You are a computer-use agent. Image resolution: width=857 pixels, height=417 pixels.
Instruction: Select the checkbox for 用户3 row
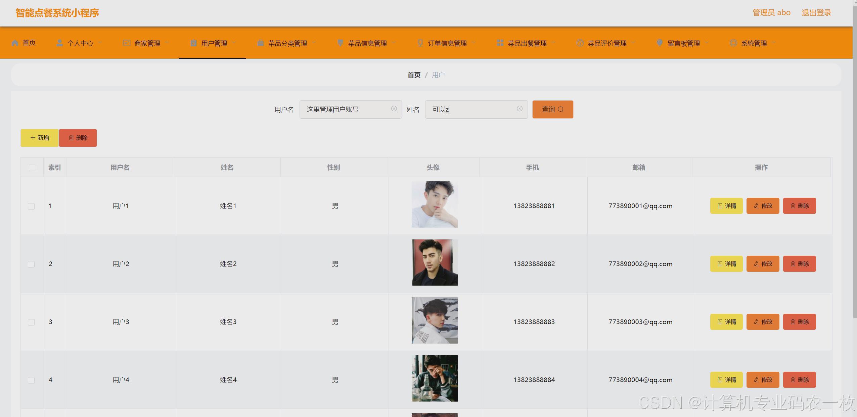[31, 322]
